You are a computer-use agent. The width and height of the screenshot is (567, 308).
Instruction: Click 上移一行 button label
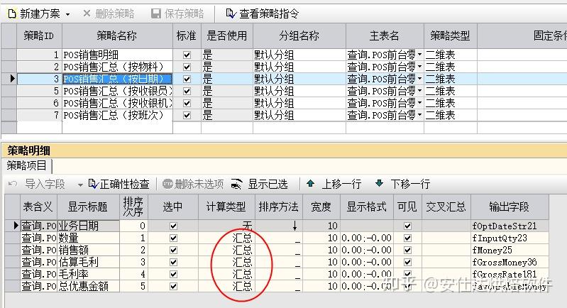[x=342, y=184]
